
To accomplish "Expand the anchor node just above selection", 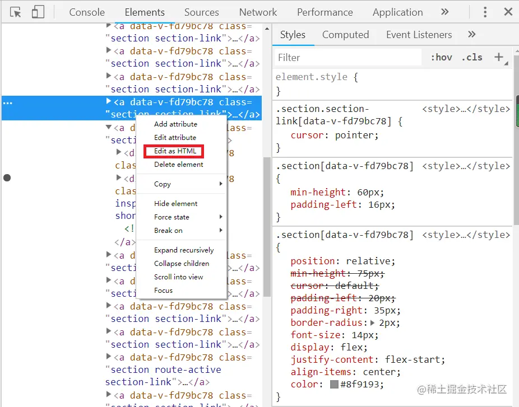I will (x=108, y=76).
